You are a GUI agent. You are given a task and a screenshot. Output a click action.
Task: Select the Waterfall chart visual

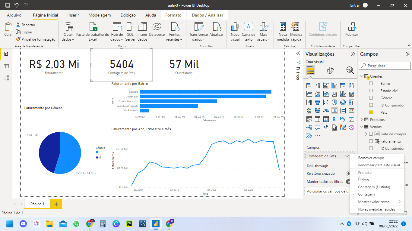point(309,102)
